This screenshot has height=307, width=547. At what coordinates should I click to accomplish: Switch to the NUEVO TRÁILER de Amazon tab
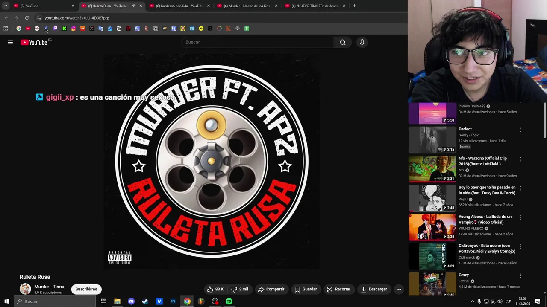[315, 6]
